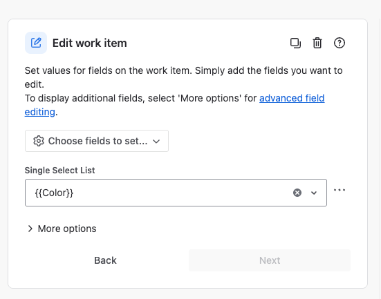Viewport: 381px width, 299px height.
Task: Delete this action with the trash icon
Action: coord(317,44)
